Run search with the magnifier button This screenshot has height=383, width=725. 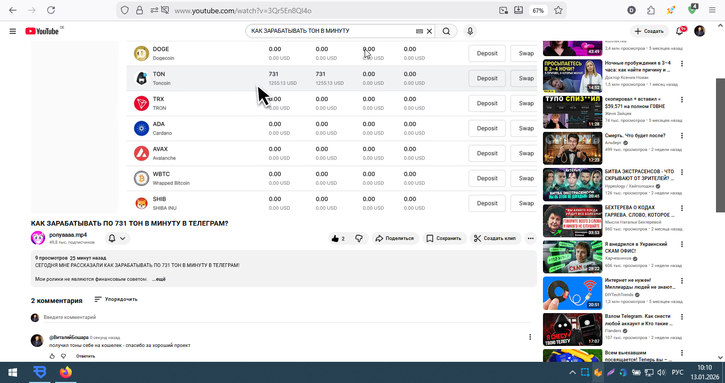(446, 31)
